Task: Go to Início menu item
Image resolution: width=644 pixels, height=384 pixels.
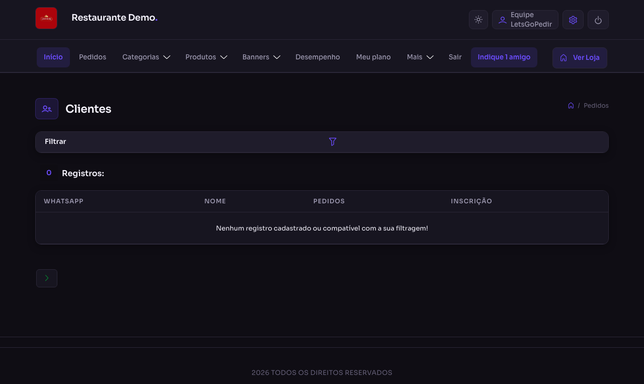Action: 53,57
